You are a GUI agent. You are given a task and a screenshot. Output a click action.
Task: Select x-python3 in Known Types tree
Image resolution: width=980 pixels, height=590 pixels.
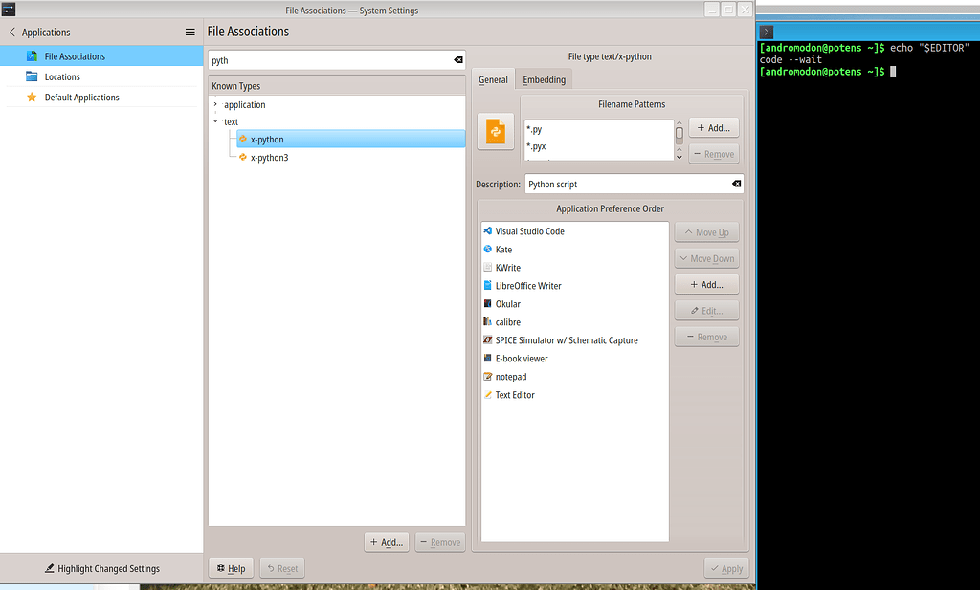point(269,158)
